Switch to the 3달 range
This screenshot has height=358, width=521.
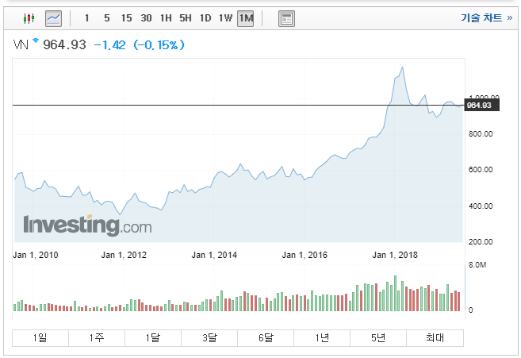[209, 338]
